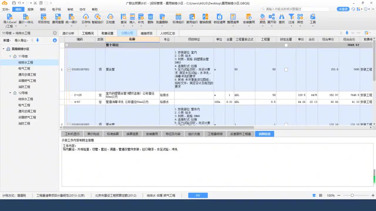Click the 查询 query icon
376x211 pixels.
pos(124,17)
